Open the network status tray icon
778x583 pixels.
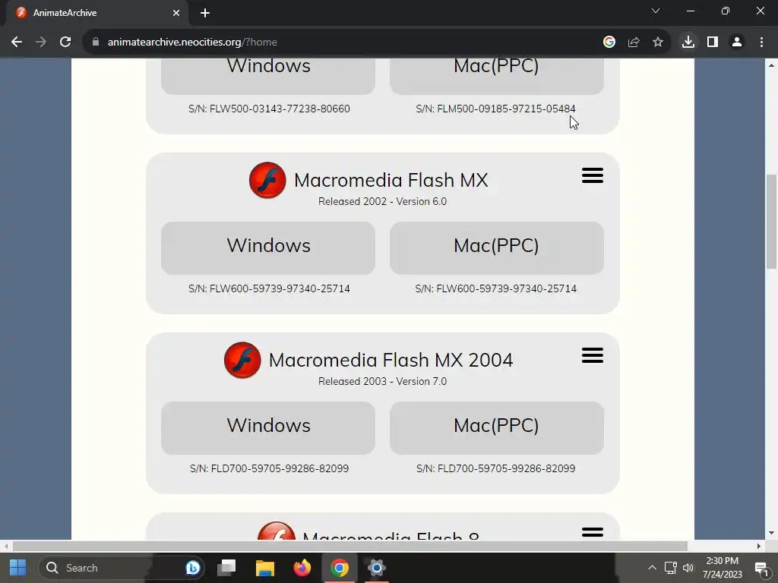[670, 568]
